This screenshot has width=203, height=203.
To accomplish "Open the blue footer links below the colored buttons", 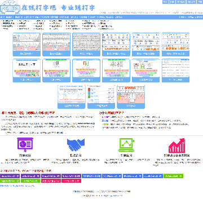I will coord(17,186).
